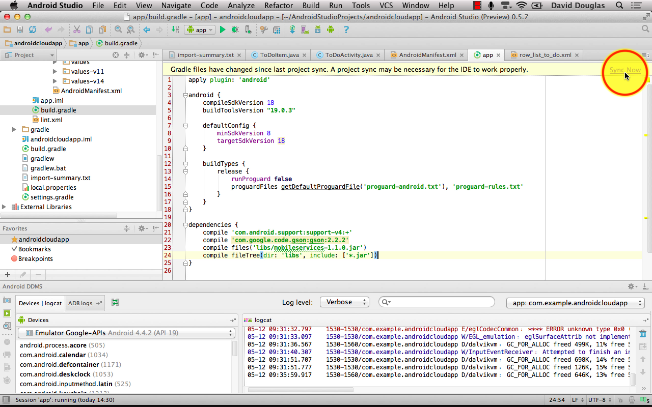Click the Synchronize toolbar icon
This screenshot has width=652, height=407.
[33, 30]
